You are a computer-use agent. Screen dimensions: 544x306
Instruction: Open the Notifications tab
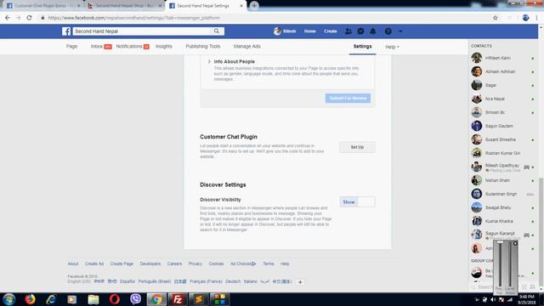click(133, 47)
